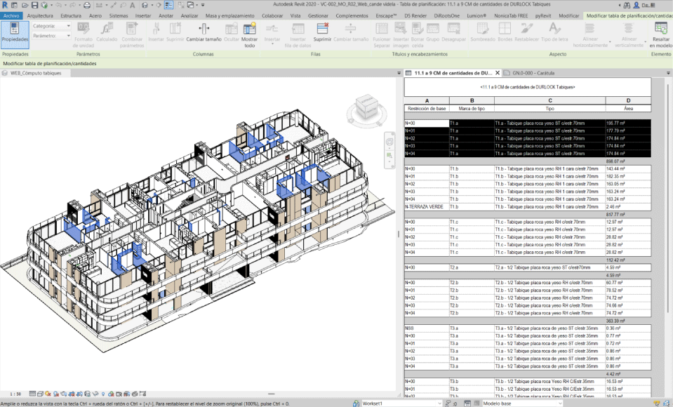Open the Workset1 dropdown in status bar
Image resolution: width=673 pixels, height=407 pixels.
coord(401,403)
